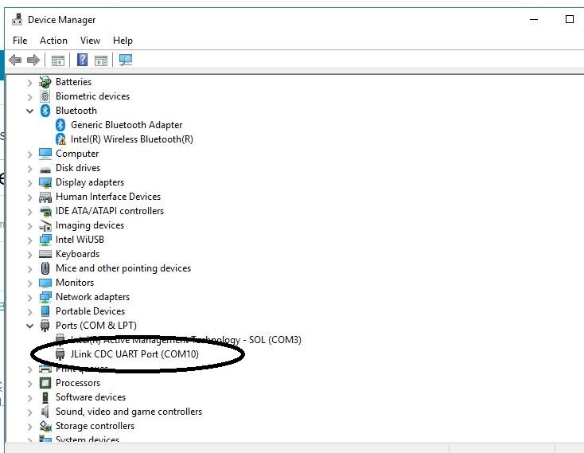The width and height of the screenshot is (584, 453).
Task: Click the Disk drives icon
Action: click(45, 170)
